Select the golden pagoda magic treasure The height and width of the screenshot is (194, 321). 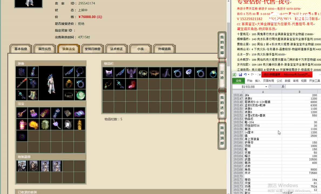tap(79, 124)
